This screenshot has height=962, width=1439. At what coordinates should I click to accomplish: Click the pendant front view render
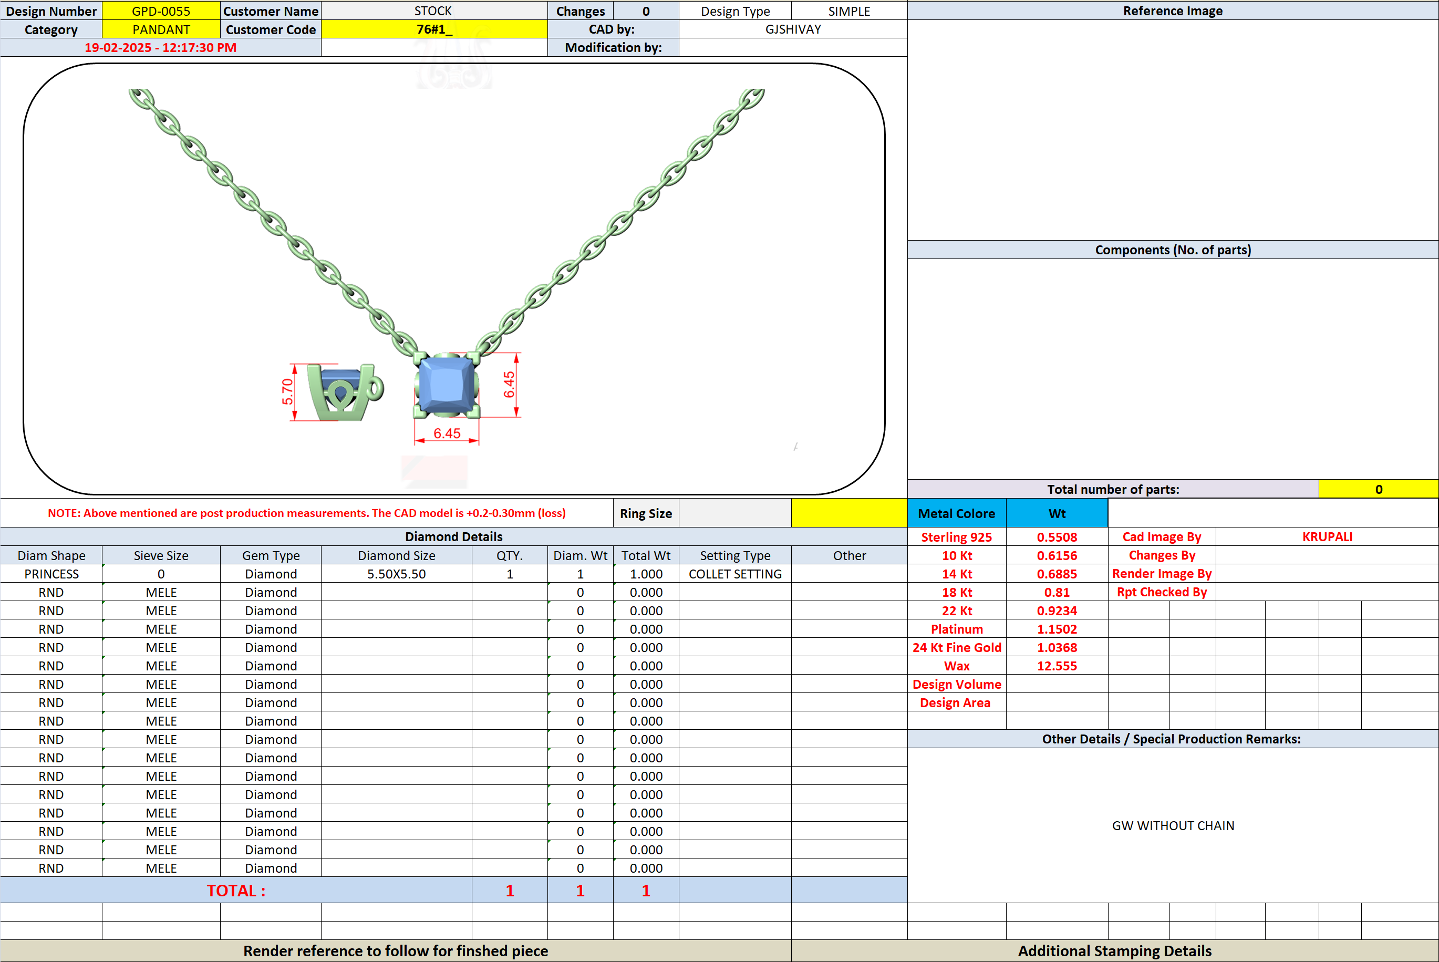click(447, 385)
